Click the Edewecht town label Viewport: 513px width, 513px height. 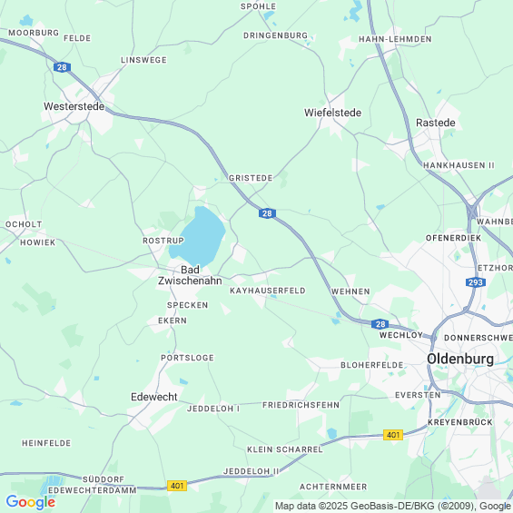coord(154,397)
